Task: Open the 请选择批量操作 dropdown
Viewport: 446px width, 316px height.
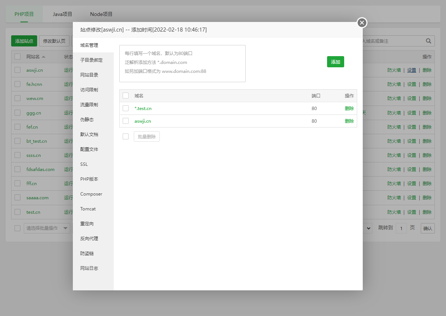Action: [47, 228]
